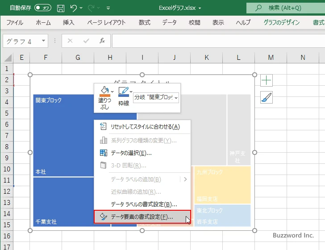This screenshot has width=325, height=250.
Task: Select column header G
Action: click(x=78, y=58)
